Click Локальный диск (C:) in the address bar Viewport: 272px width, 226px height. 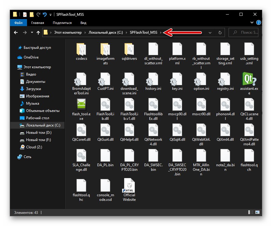[106, 32]
